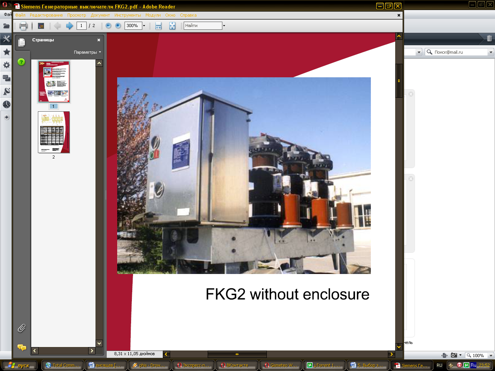Image resolution: width=495 pixels, height=371 pixels.
Task: Click the gear icon in Opera sidebar
Action: pos(7,65)
